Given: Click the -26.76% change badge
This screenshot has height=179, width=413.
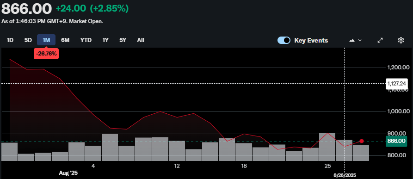Looking at the screenshot, I should 46,54.
